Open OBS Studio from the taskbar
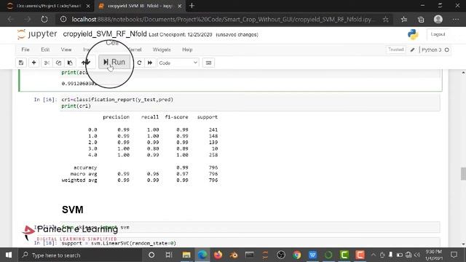 tap(281, 255)
